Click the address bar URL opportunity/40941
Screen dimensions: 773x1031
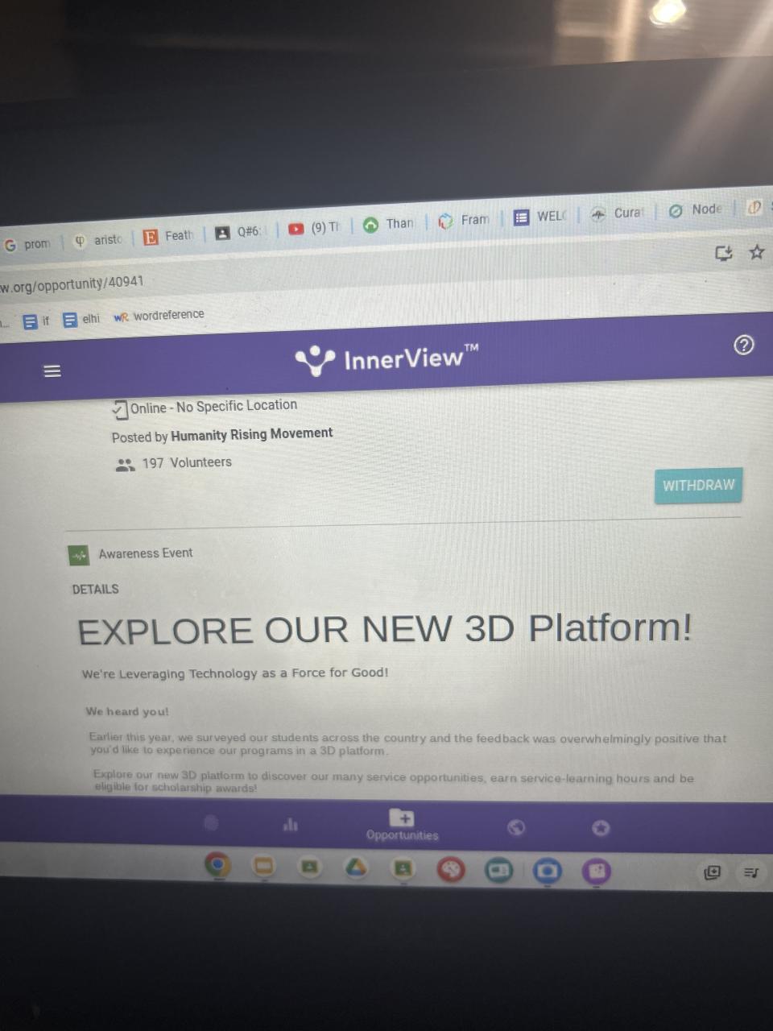click(72, 284)
